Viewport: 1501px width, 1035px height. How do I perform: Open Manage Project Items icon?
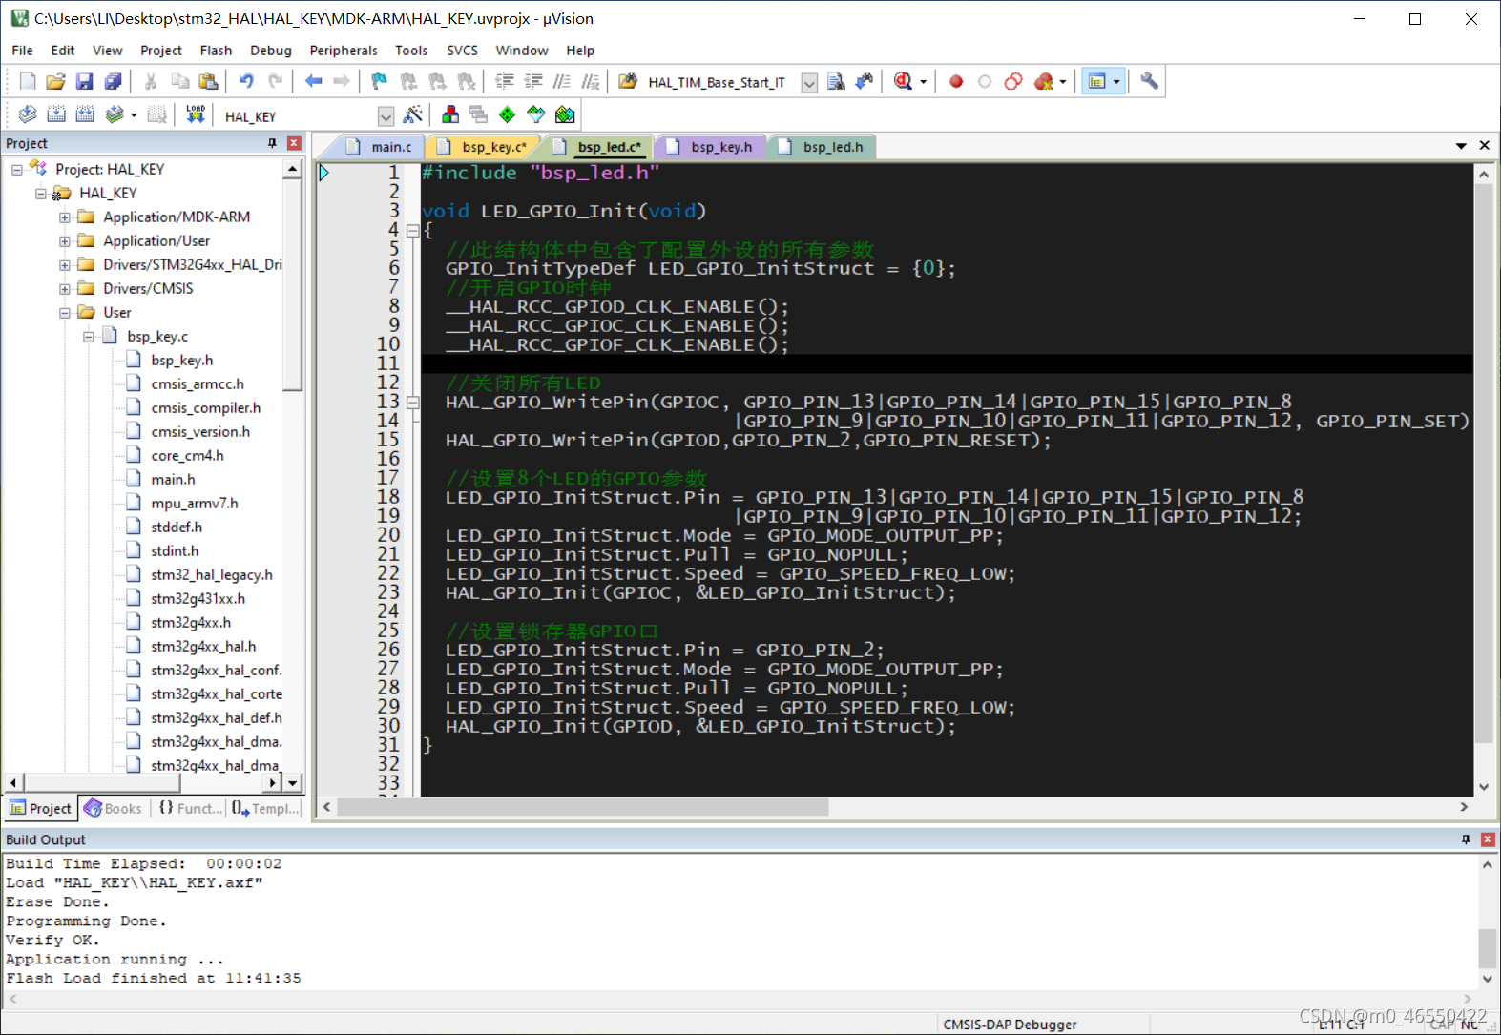[450, 114]
